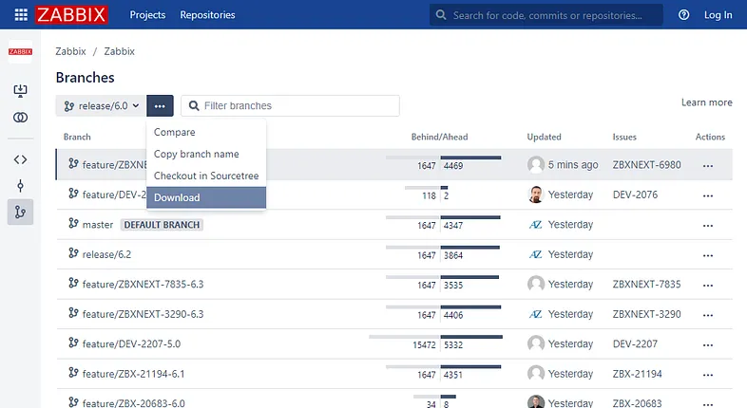The width and height of the screenshot is (747, 408).
Task: Open actions ellipsis for ZBXNEXT-6980 row
Action: tap(708, 166)
